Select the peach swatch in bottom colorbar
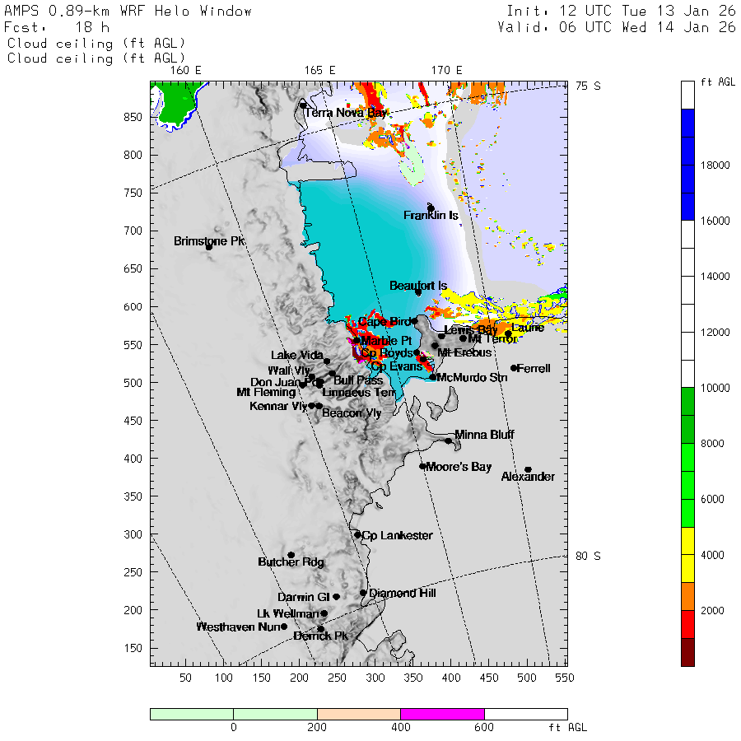Viewport: 741px width, 741px height. tap(358, 714)
